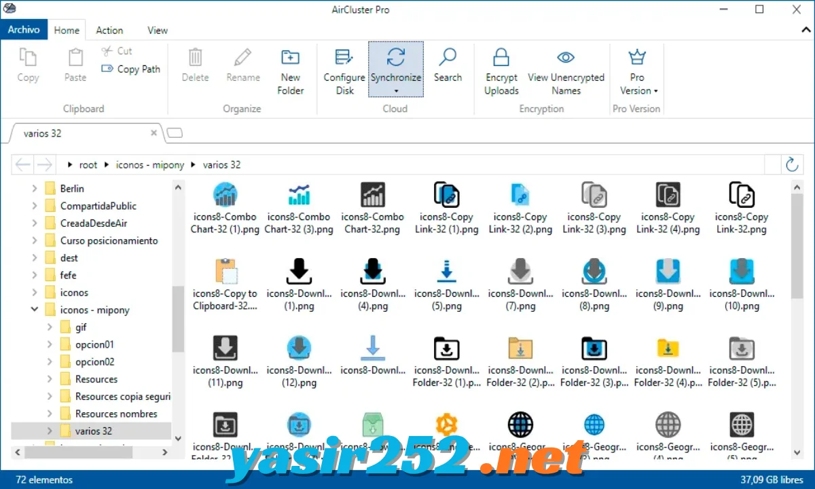
Task: Expand the gif subfolder
Action: point(50,327)
